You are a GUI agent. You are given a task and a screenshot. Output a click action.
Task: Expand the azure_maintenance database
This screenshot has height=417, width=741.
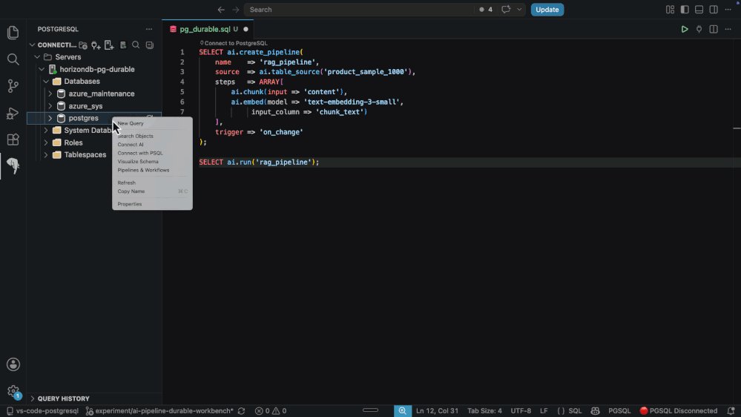(50, 93)
